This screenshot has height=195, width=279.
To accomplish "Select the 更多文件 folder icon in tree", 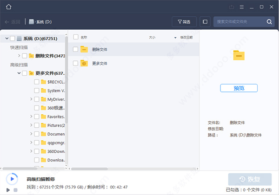I will point(31,73).
